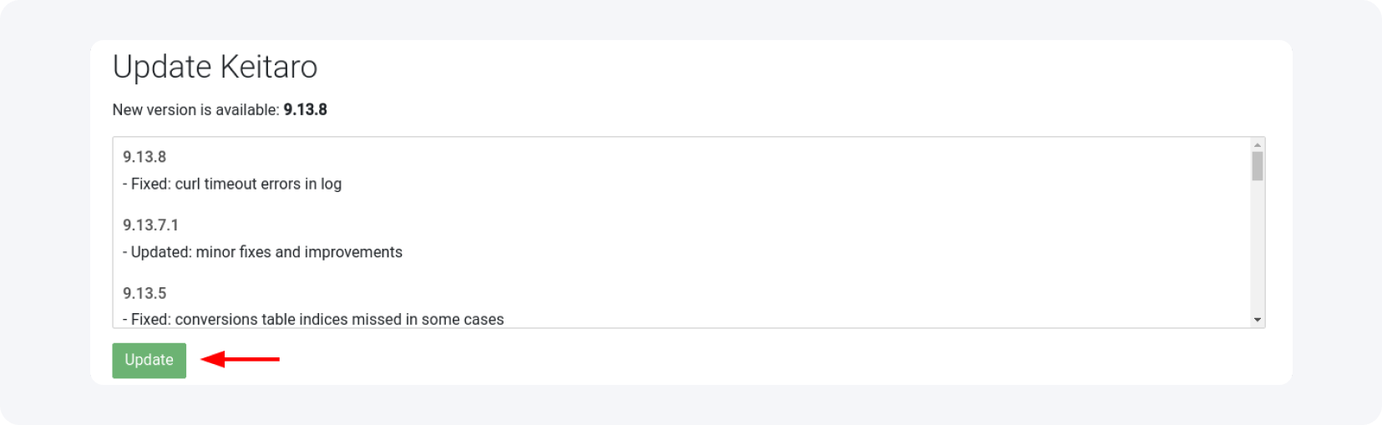Select the 9.13.5 version heading
The image size is (1382, 425).
click(x=144, y=293)
